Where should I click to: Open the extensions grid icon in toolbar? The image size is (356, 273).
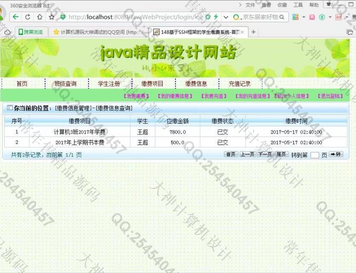pos(296,17)
